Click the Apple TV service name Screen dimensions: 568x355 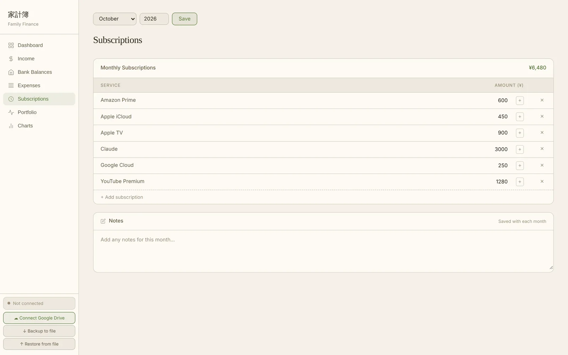coord(111,133)
